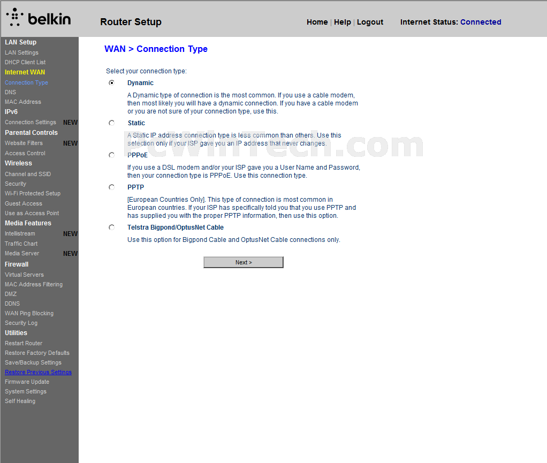Select Connection Type in sidebar

pyautogui.click(x=27, y=82)
